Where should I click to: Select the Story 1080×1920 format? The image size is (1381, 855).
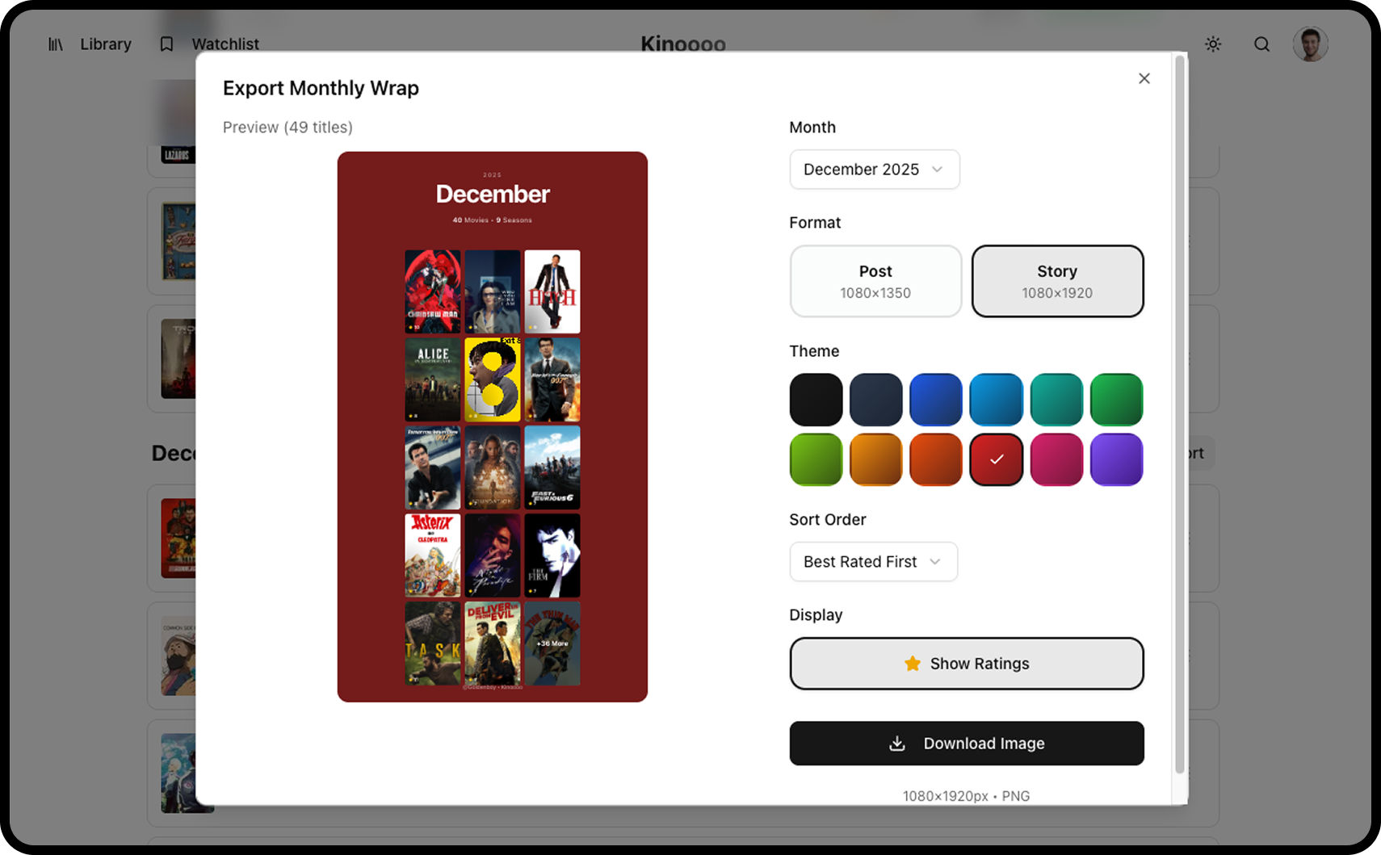[x=1057, y=281]
